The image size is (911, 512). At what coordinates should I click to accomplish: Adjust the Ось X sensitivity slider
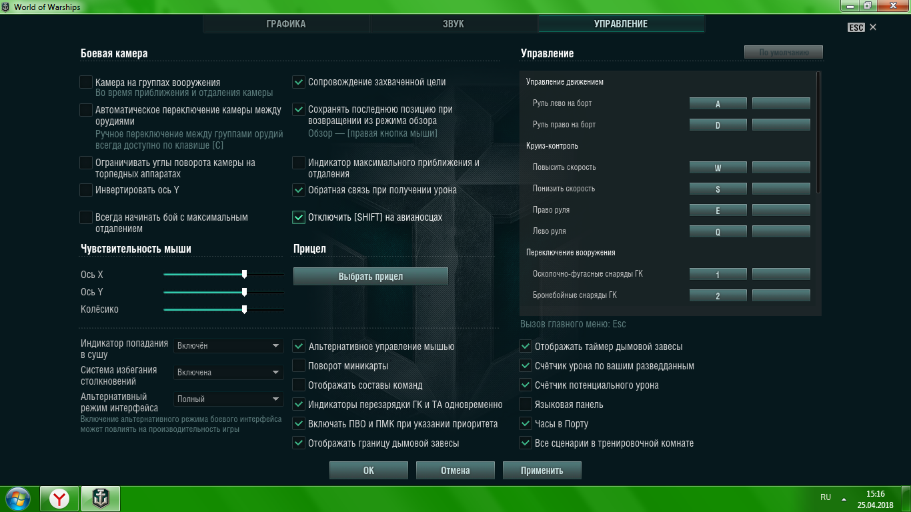[x=244, y=274]
